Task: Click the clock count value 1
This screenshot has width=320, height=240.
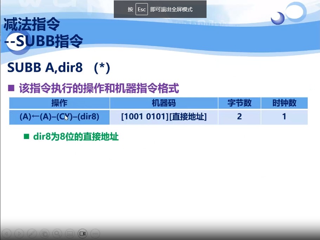Action: point(284,117)
